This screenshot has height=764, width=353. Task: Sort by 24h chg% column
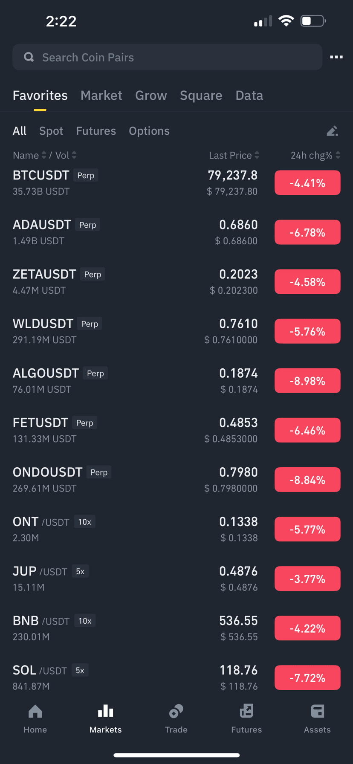click(x=315, y=155)
